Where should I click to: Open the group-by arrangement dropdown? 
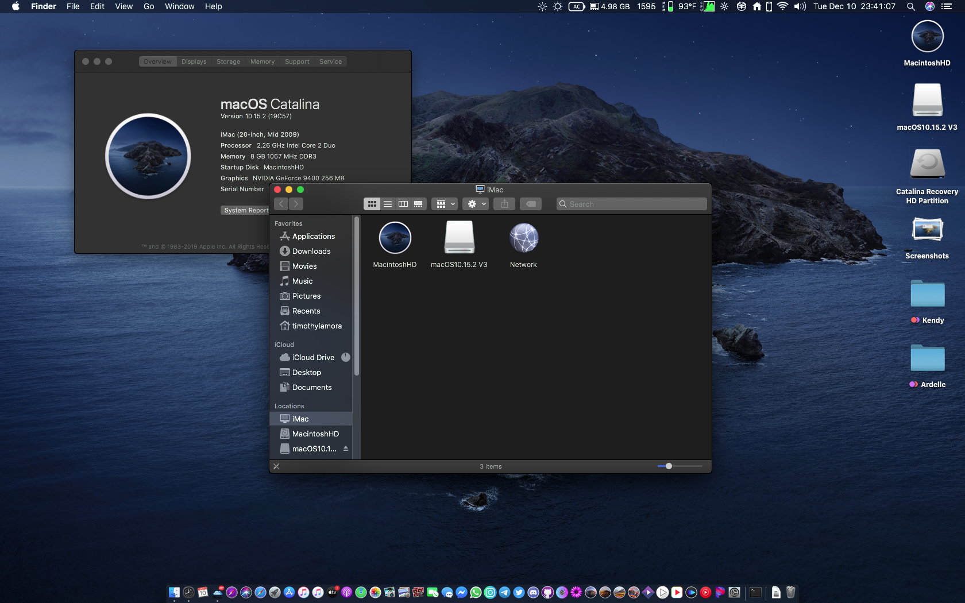[445, 204]
